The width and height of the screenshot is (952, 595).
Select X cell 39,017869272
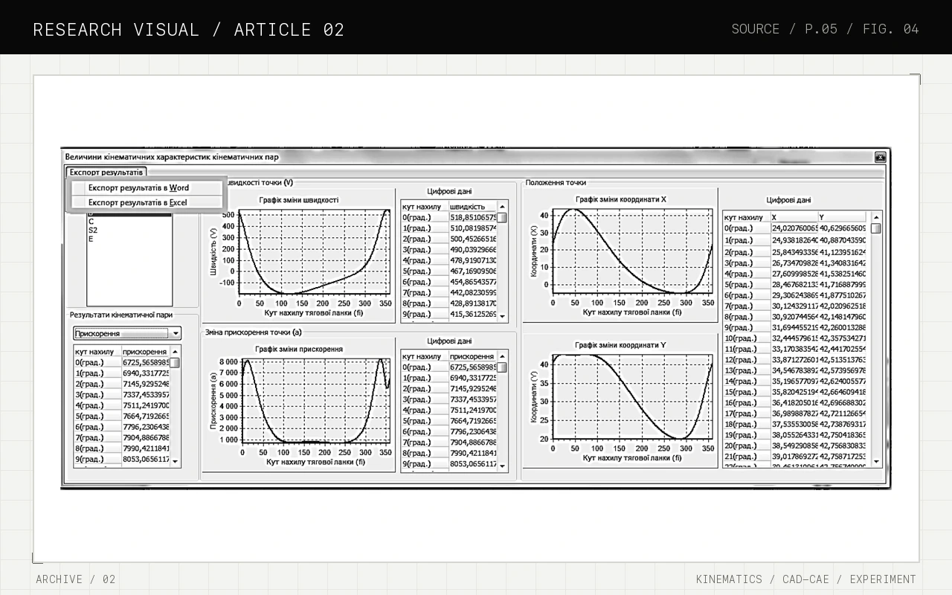pyautogui.click(x=794, y=456)
